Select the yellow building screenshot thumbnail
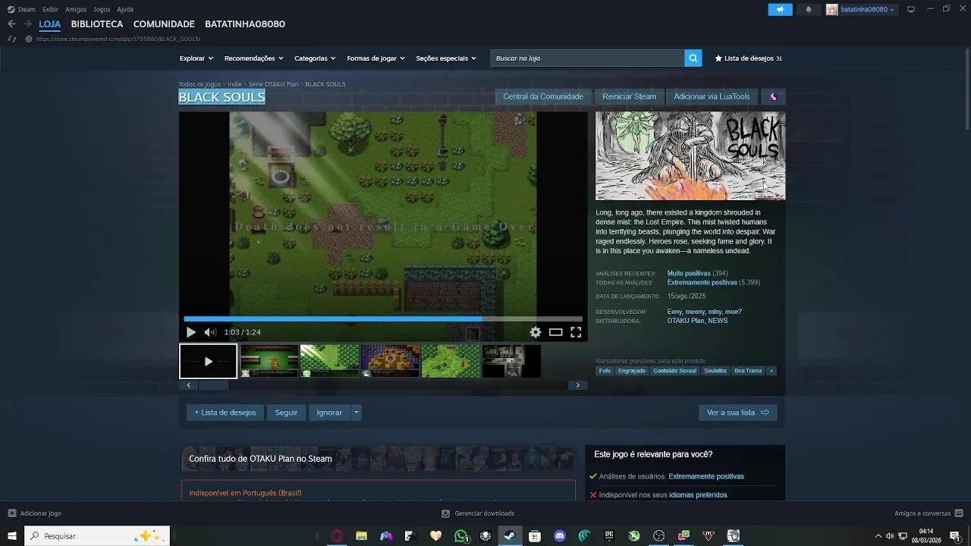Image resolution: width=971 pixels, height=546 pixels. point(390,361)
